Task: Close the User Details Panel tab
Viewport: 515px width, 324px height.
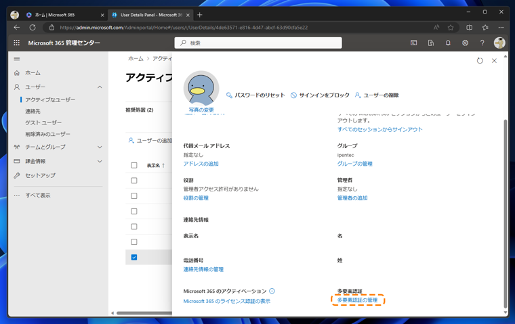Action: coord(188,15)
